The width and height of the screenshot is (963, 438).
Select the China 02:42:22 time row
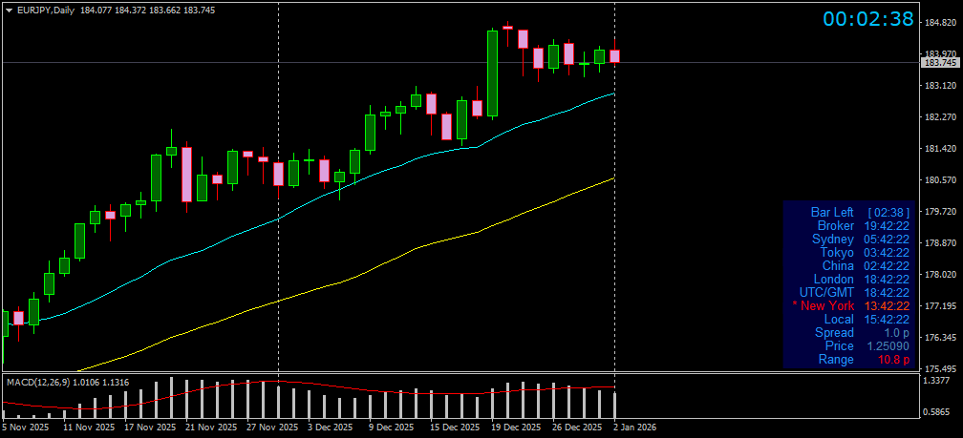click(x=866, y=266)
